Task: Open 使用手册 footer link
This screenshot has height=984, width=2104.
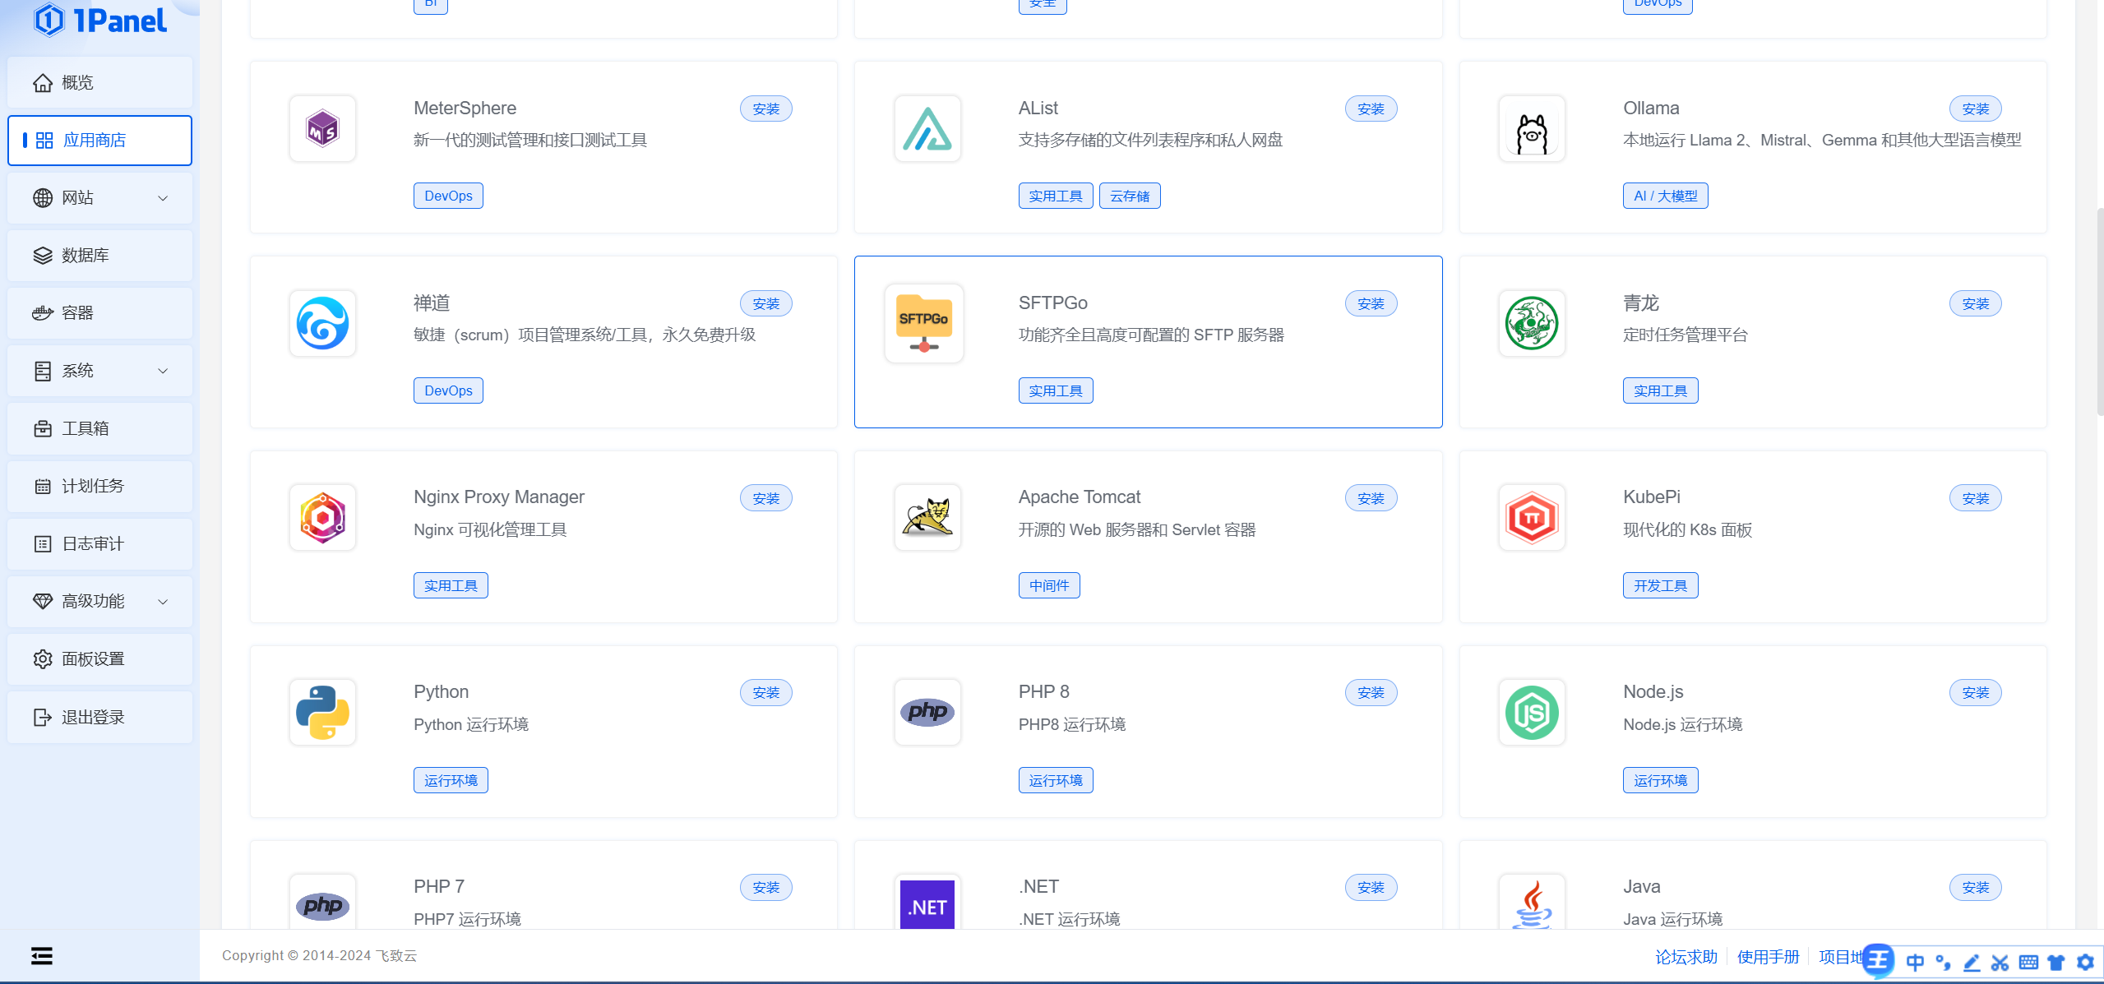Action: pyautogui.click(x=1769, y=957)
